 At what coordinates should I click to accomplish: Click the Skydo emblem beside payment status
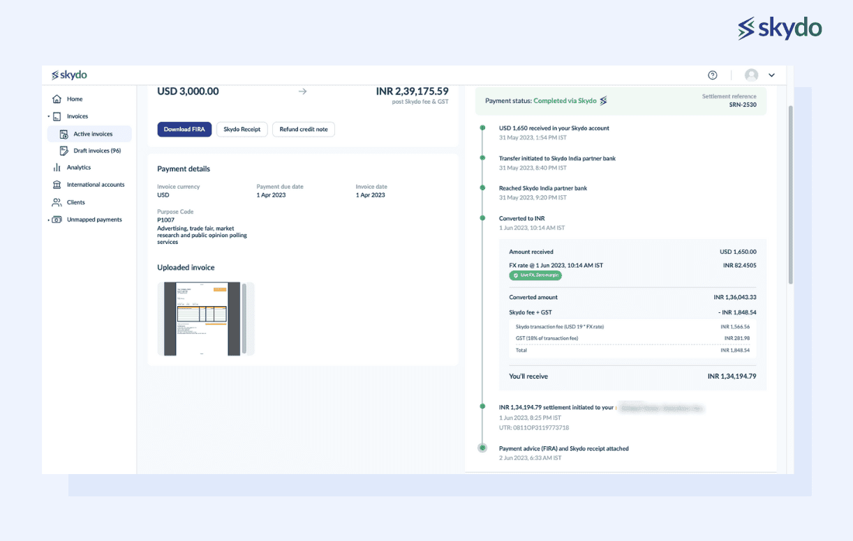(x=603, y=100)
